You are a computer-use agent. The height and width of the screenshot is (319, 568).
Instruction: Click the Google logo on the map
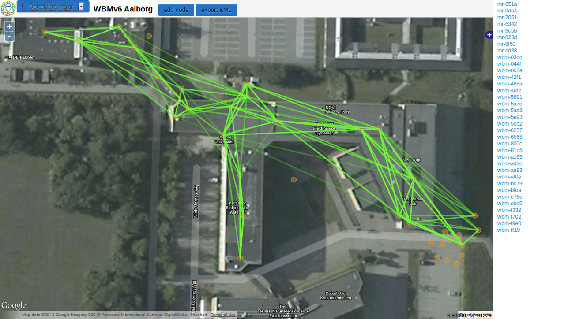click(x=14, y=305)
